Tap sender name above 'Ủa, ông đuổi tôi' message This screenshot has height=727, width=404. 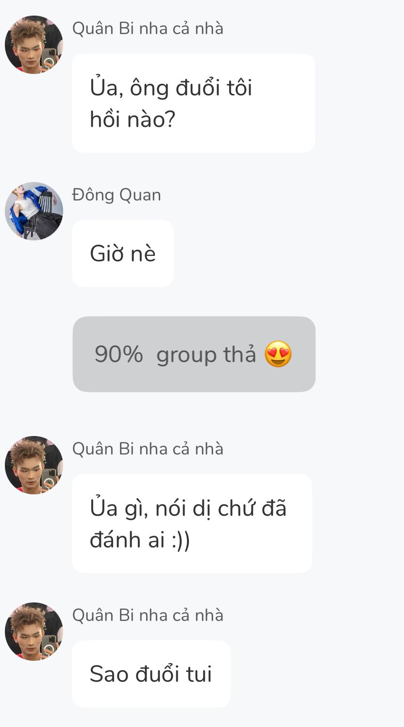pyautogui.click(x=148, y=29)
